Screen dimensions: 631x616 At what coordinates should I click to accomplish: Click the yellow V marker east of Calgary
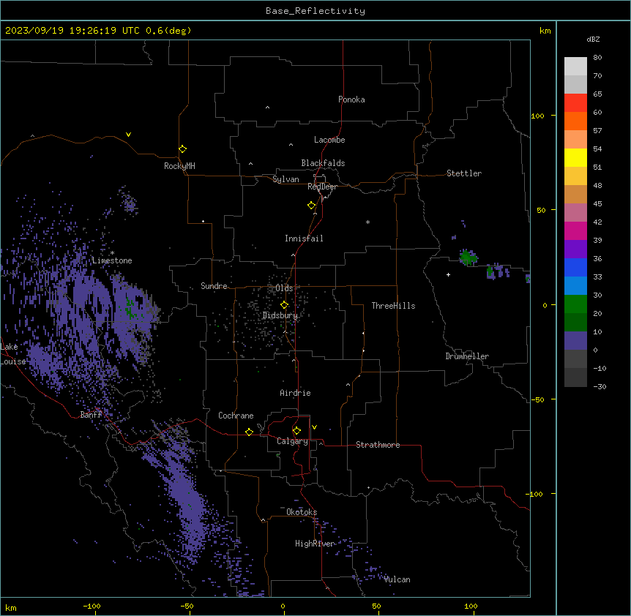pyautogui.click(x=314, y=427)
